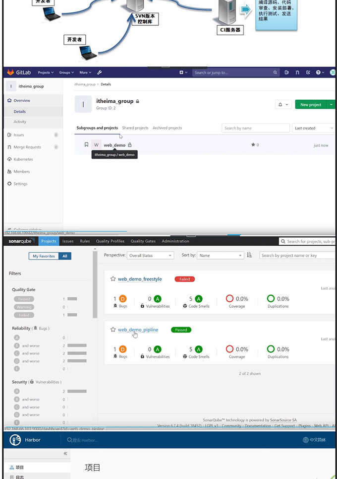This screenshot has height=479, width=337.
Task: Click the bookmark icon beside web_demo
Action: click(86, 144)
